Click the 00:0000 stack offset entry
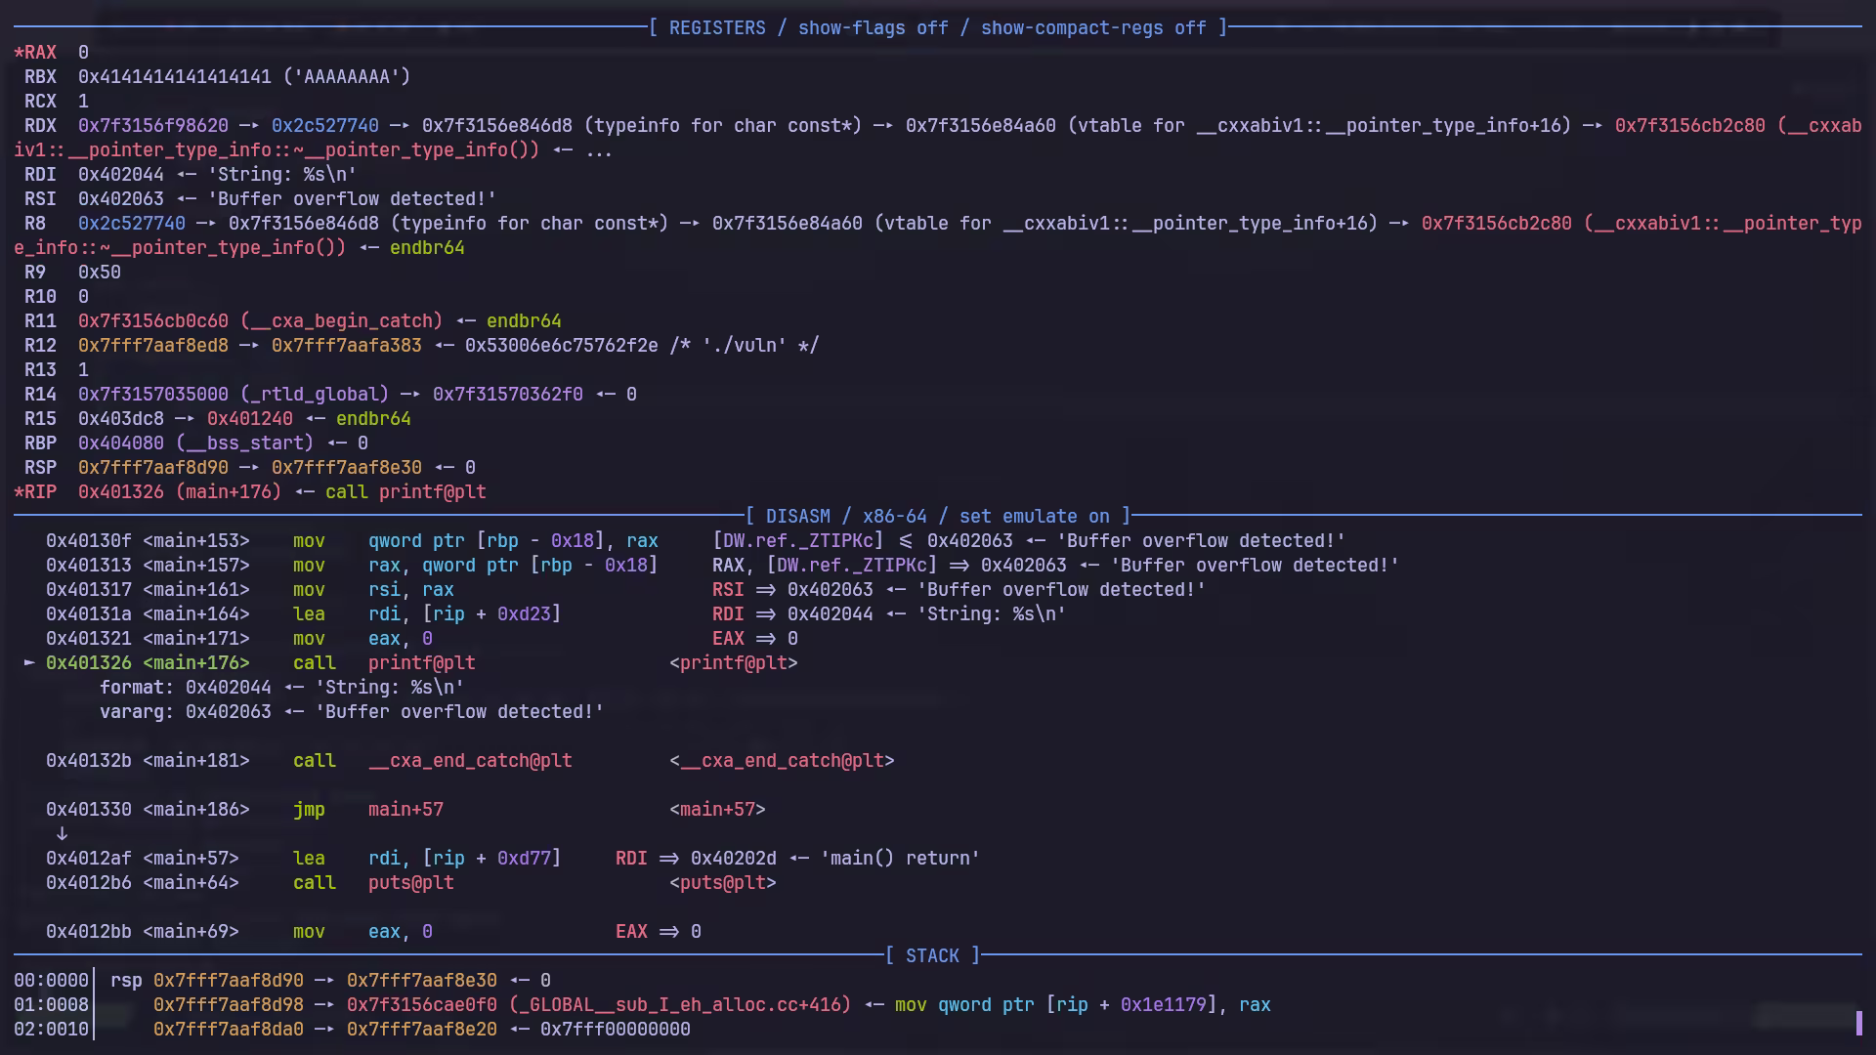 click(51, 981)
